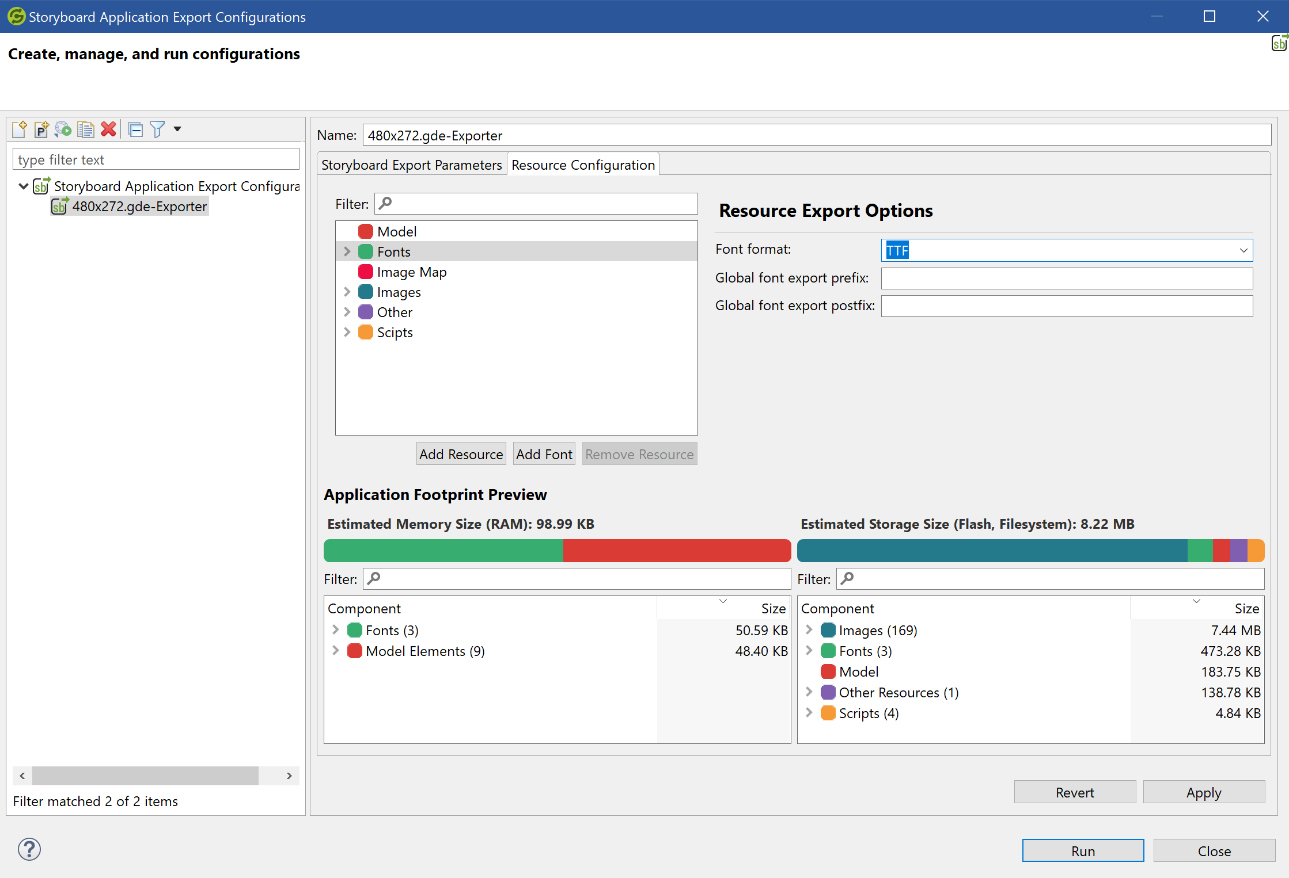Click the orange Scripts (4) icon
Image resolution: width=1289 pixels, height=878 pixels.
pyautogui.click(x=828, y=713)
